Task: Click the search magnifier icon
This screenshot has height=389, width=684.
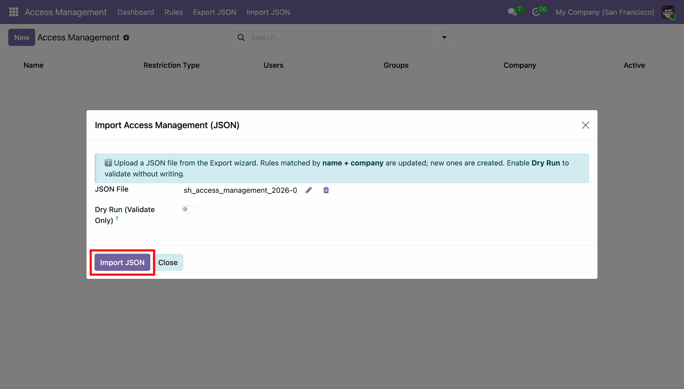Action: (x=241, y=37)
